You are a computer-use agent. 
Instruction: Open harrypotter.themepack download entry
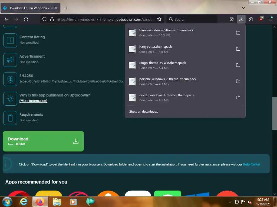coord(179,49)
